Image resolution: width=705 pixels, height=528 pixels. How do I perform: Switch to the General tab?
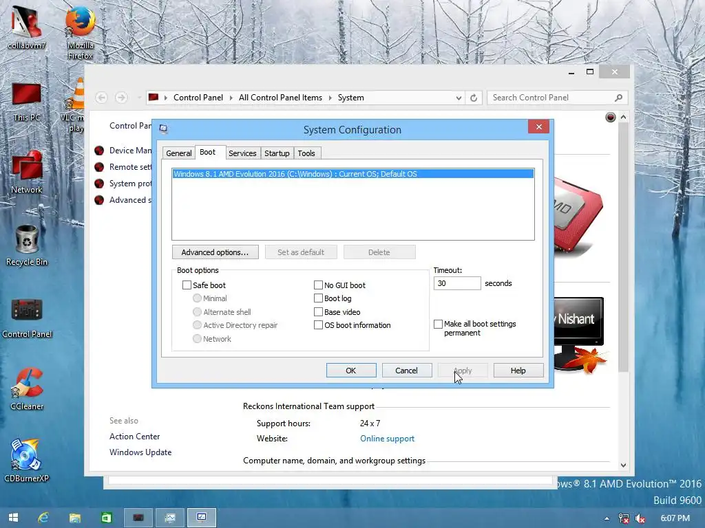pyautogui.click(x=178, y=153)
